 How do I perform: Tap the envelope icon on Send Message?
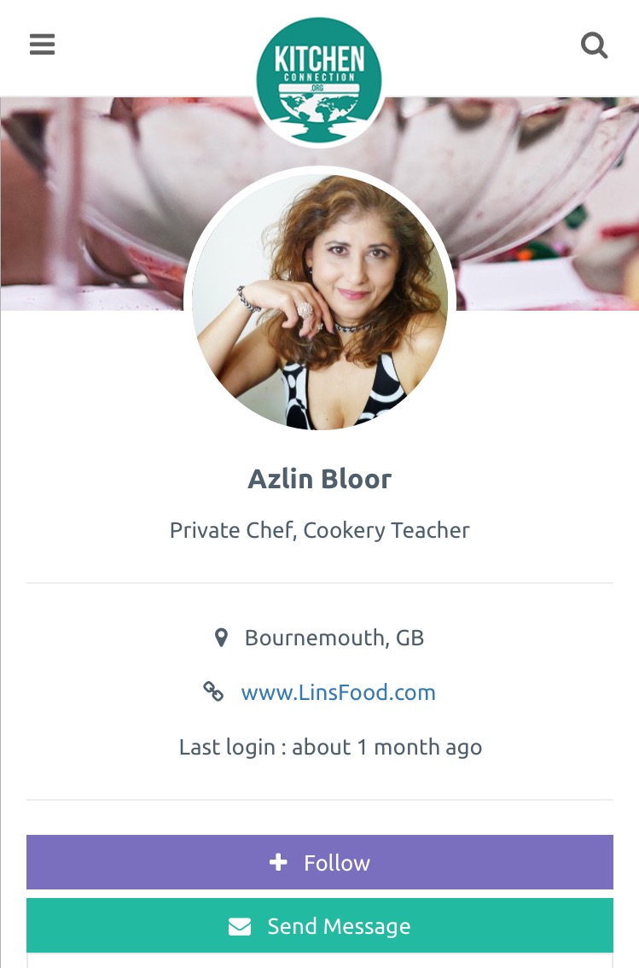point(240,926)
